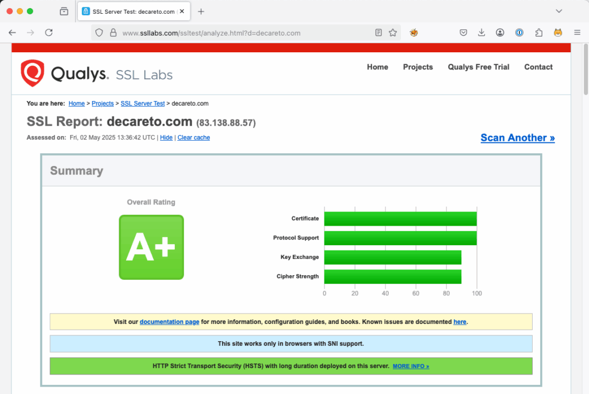589x394 pixels.
Task: Click the 'SSL Report: decareto.com' heading
Action: click(x=109, y=122)
